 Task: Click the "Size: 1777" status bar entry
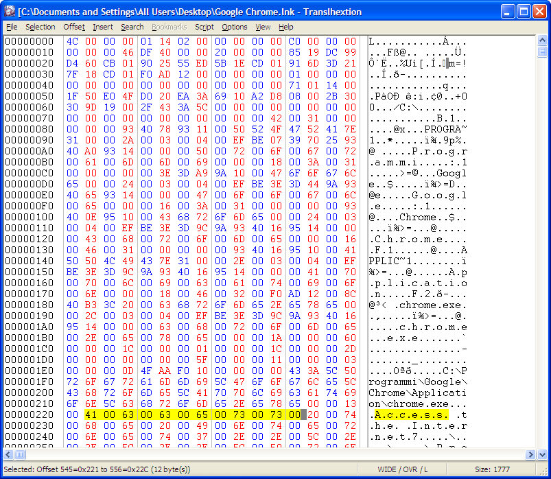tap(492, 469)
